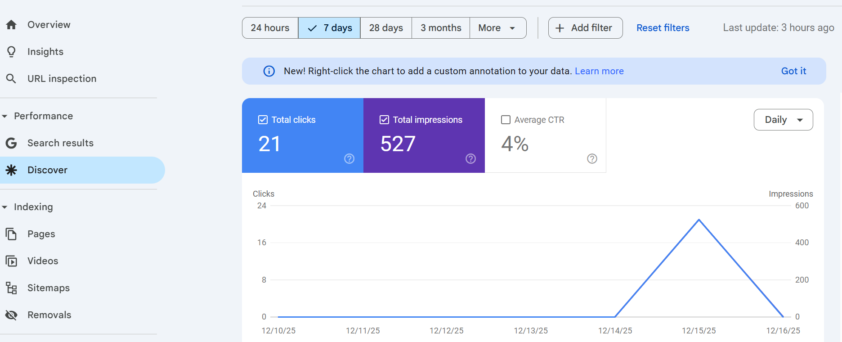Click the Reset filters link

663,28
